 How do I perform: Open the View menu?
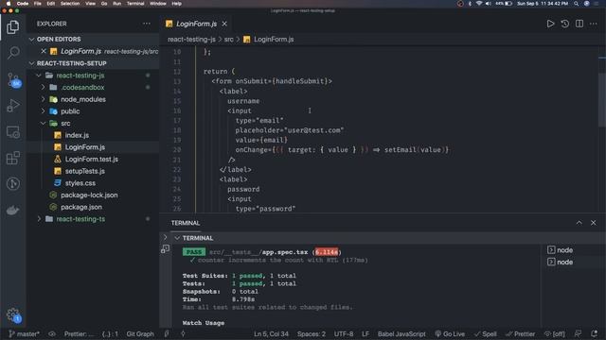[x=91, y=4]
